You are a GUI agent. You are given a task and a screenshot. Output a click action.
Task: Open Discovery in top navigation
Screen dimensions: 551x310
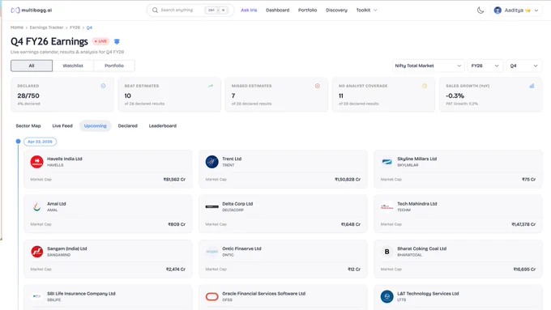coord(336,11)
